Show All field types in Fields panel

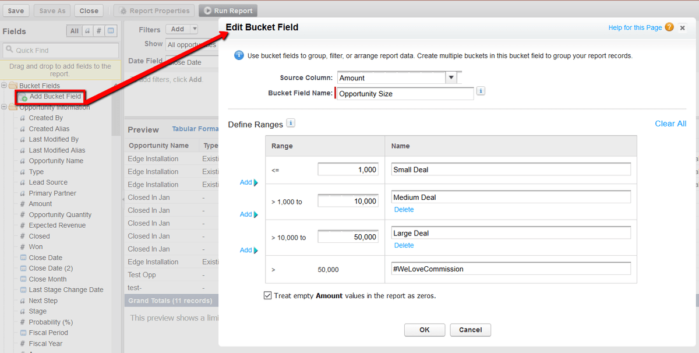click(x=74, y=31)
